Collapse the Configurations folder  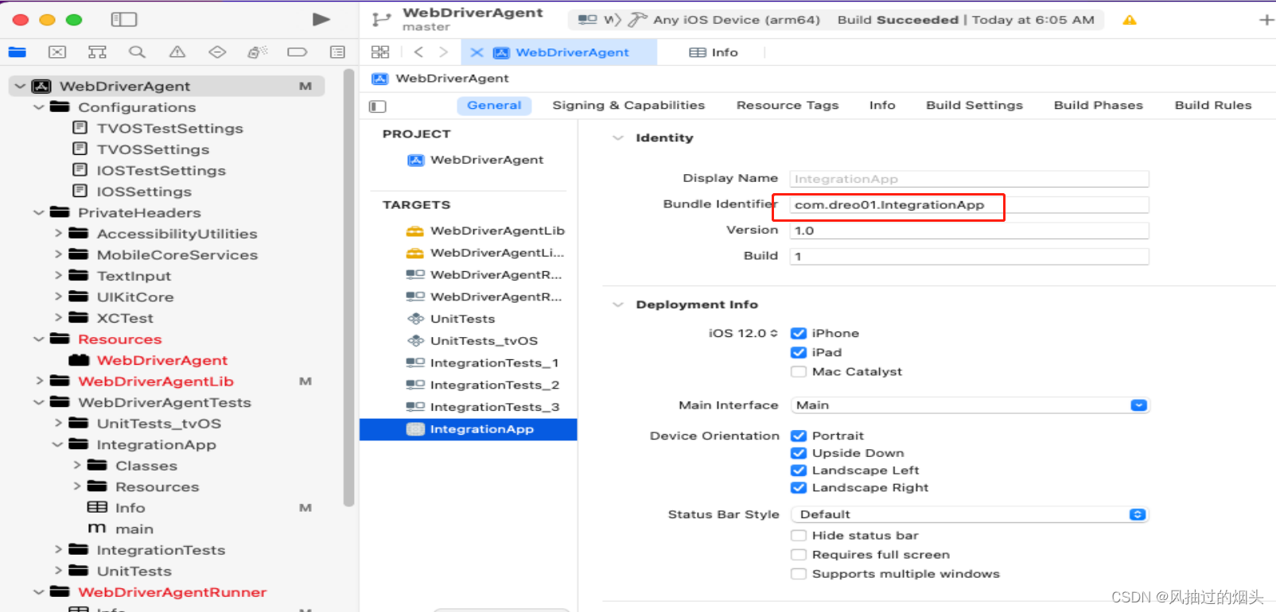(x=38, y=107)
